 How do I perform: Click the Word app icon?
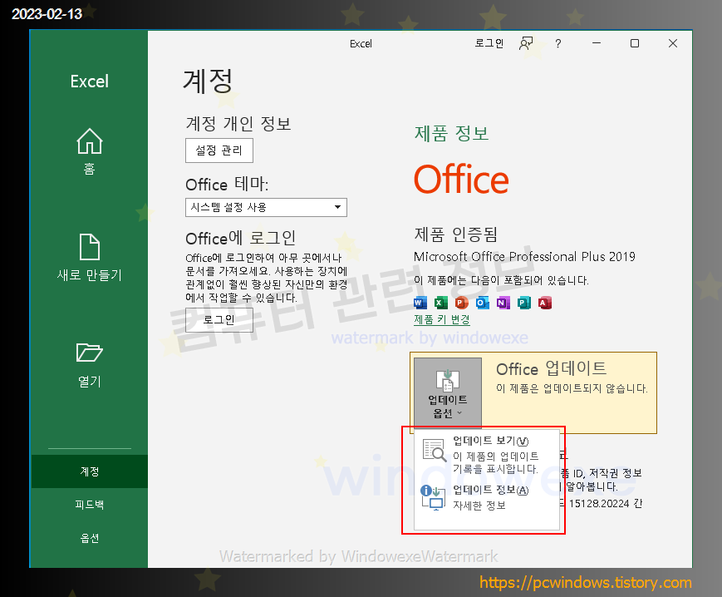[420, 303]
